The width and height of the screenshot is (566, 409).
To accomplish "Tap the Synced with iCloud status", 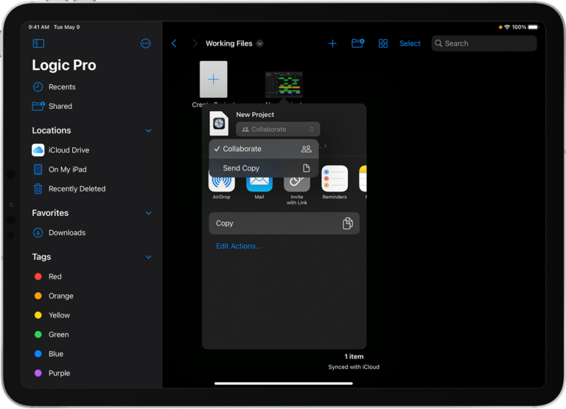I will (x=354, y=367).
